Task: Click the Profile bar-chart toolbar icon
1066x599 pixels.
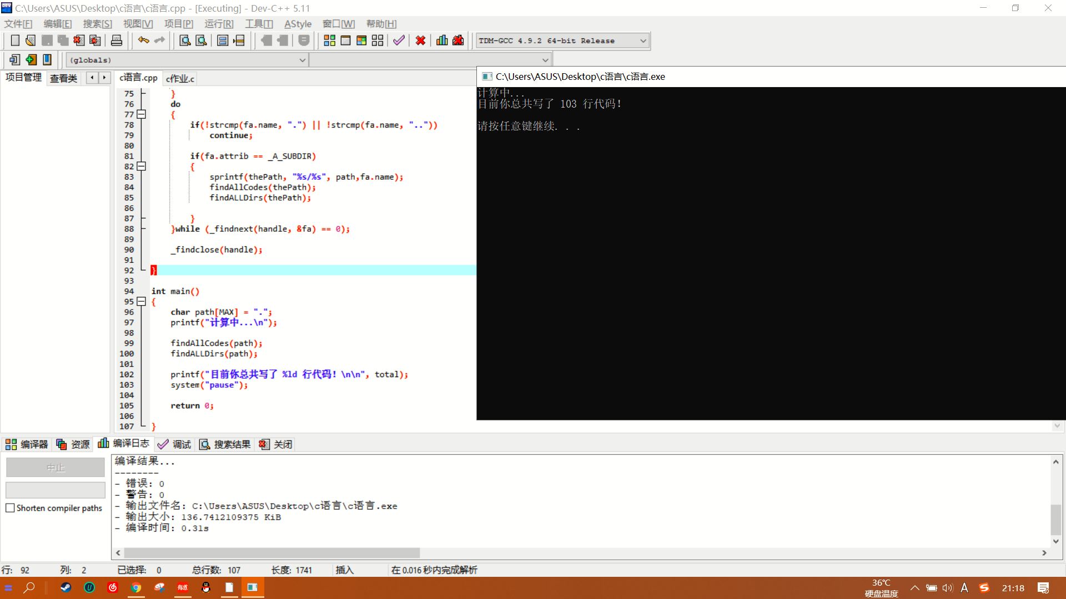Action: [x=442, y=40]
